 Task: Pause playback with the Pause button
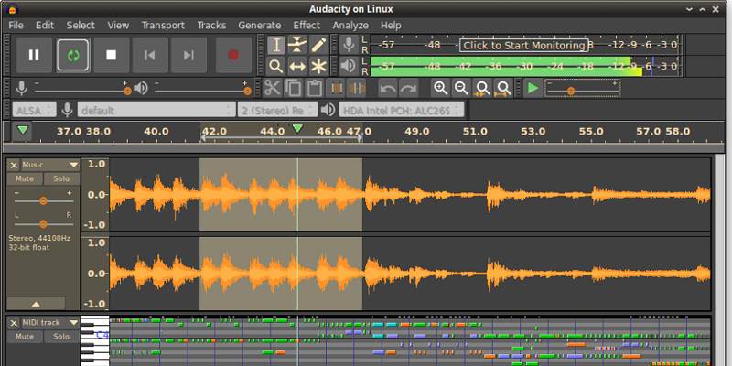point(34,55)
